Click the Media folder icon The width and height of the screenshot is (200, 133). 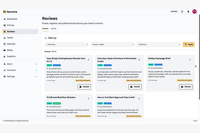[5, 50]
